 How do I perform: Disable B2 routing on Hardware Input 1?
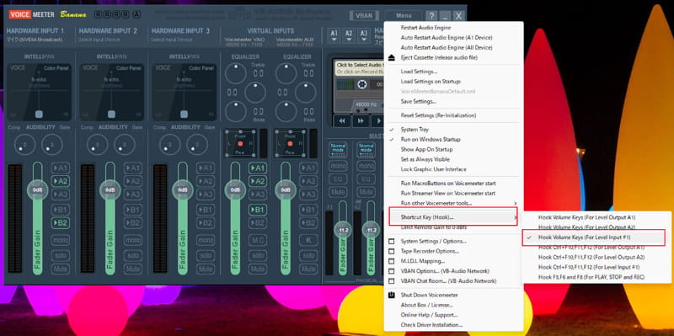pos(61,223)
